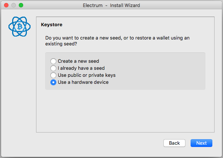Click the "Electrum - Install Wizard" title bar
The width and height of the screenshot is (223, 158).
111,6
